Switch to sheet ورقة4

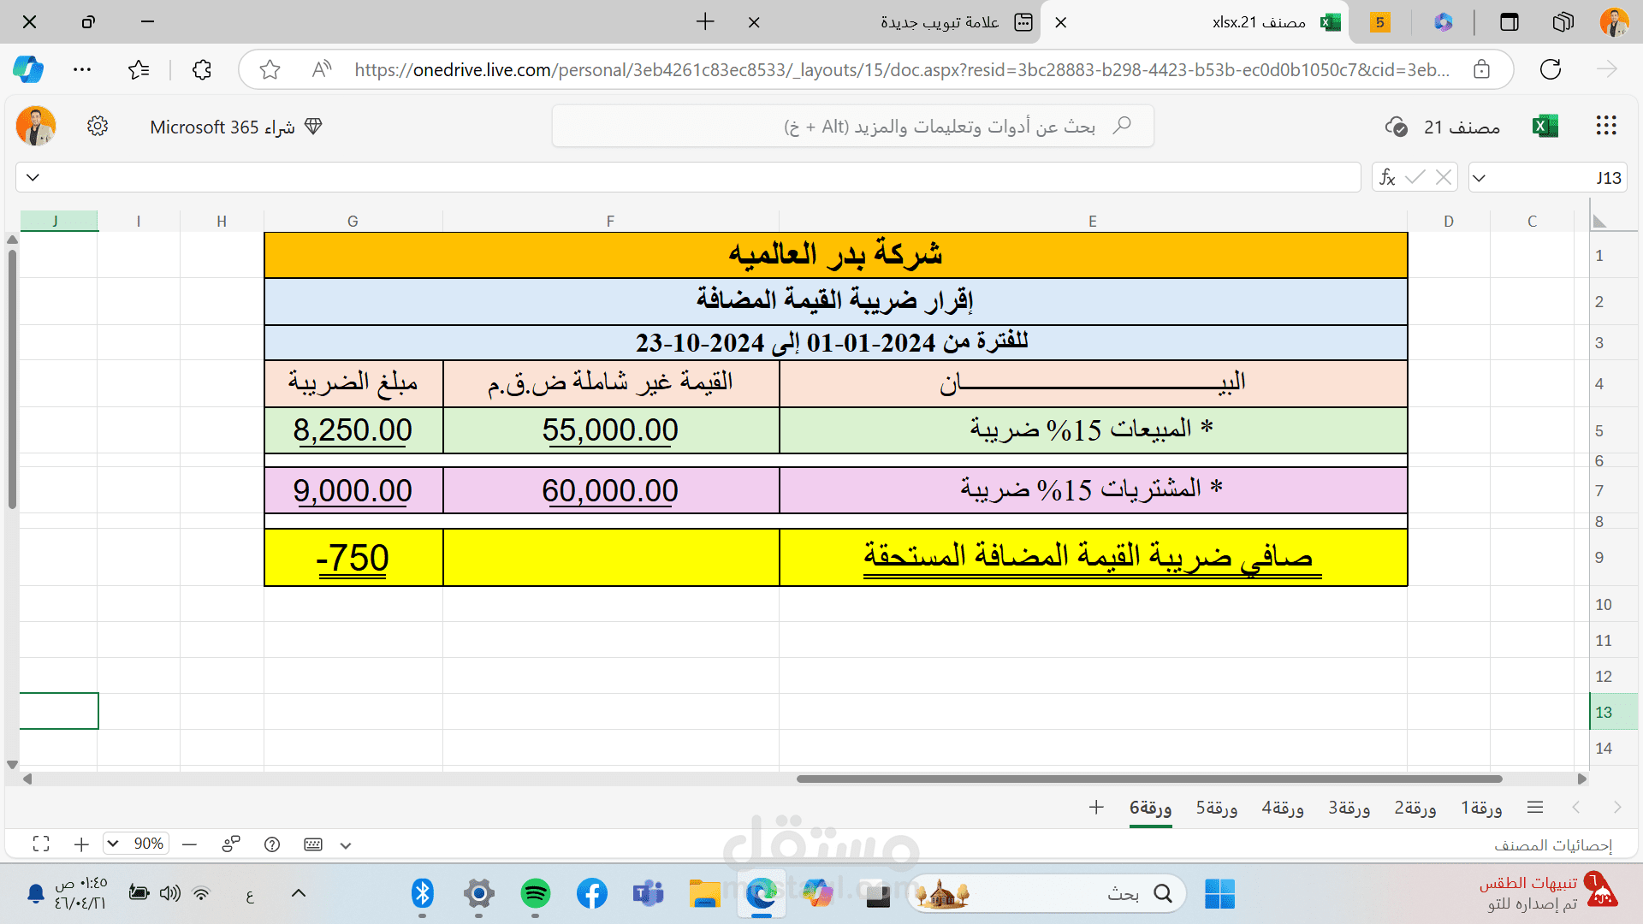pos(1283,808)
